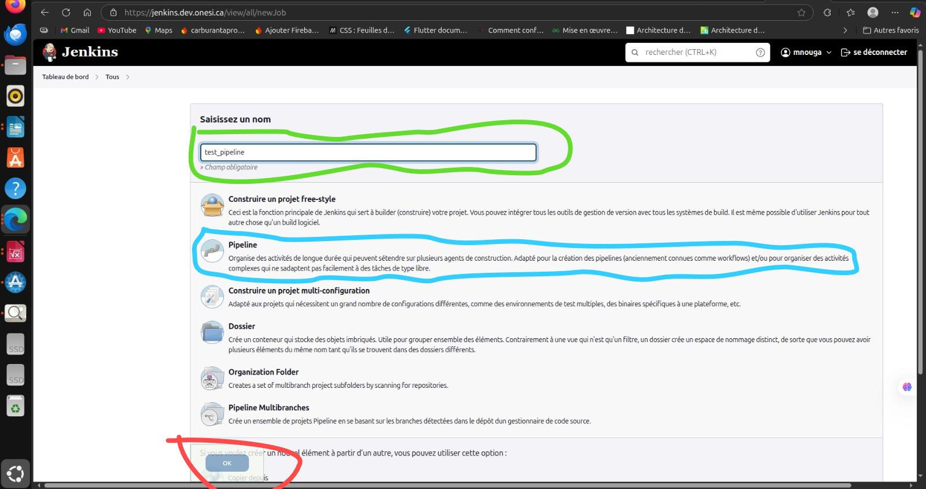
Task: Show applications via Ubuntu logo button
Action: pyautogui.click(x=16, y=474)
